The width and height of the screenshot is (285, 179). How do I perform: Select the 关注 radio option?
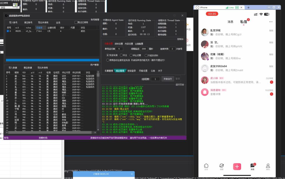pyautogui.click(x=121, y=55)
